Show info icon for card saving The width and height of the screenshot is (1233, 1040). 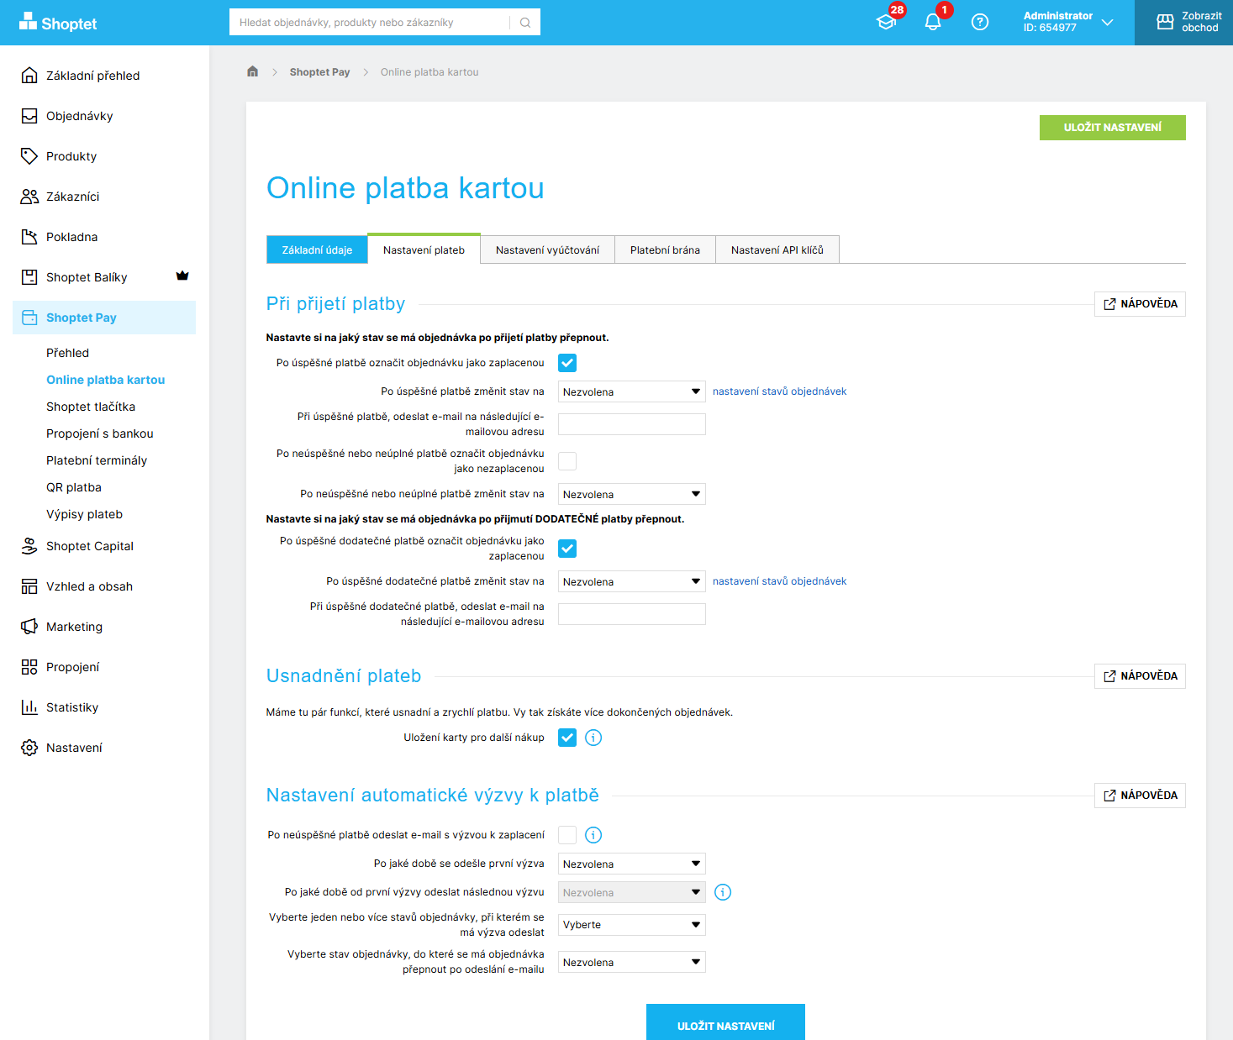click(593, 738)
